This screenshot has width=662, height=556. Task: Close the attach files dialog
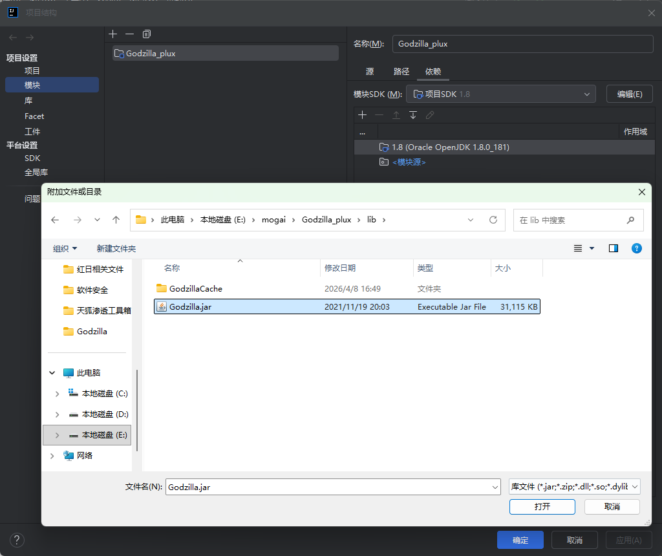642,192
